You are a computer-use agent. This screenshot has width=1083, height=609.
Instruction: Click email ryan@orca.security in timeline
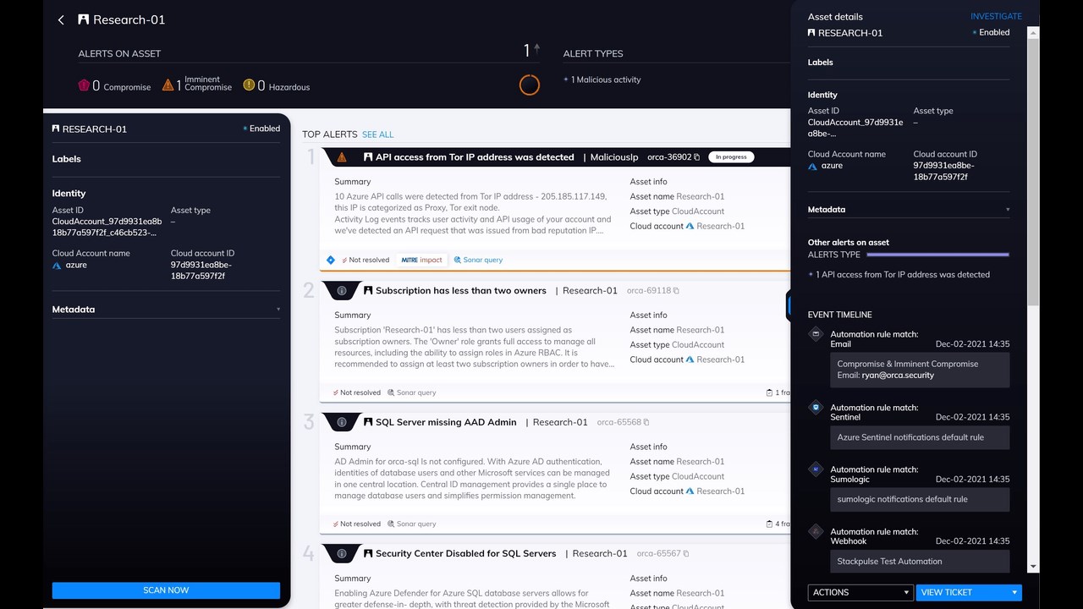898,376
